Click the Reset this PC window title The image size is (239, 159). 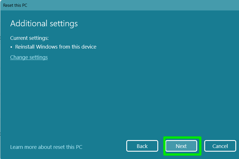pos(15,5)
